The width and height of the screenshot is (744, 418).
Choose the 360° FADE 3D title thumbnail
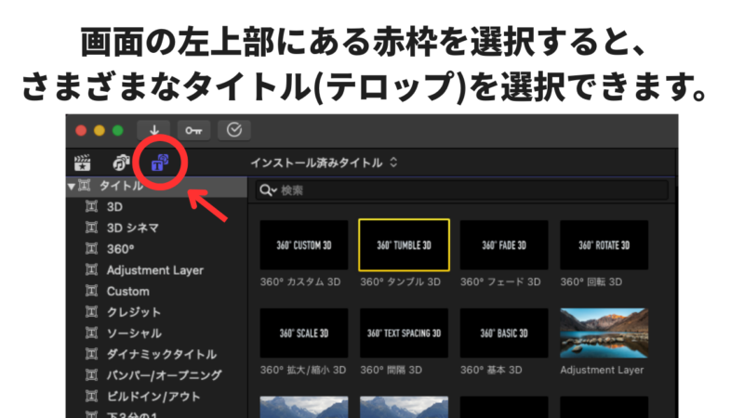pos(504,245)
